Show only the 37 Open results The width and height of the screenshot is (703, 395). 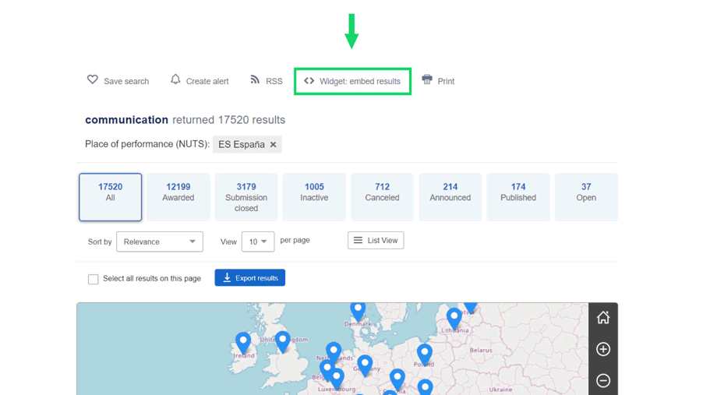click(x=586, y=197)
